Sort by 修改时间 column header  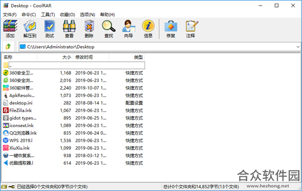[x=91, y=57]
